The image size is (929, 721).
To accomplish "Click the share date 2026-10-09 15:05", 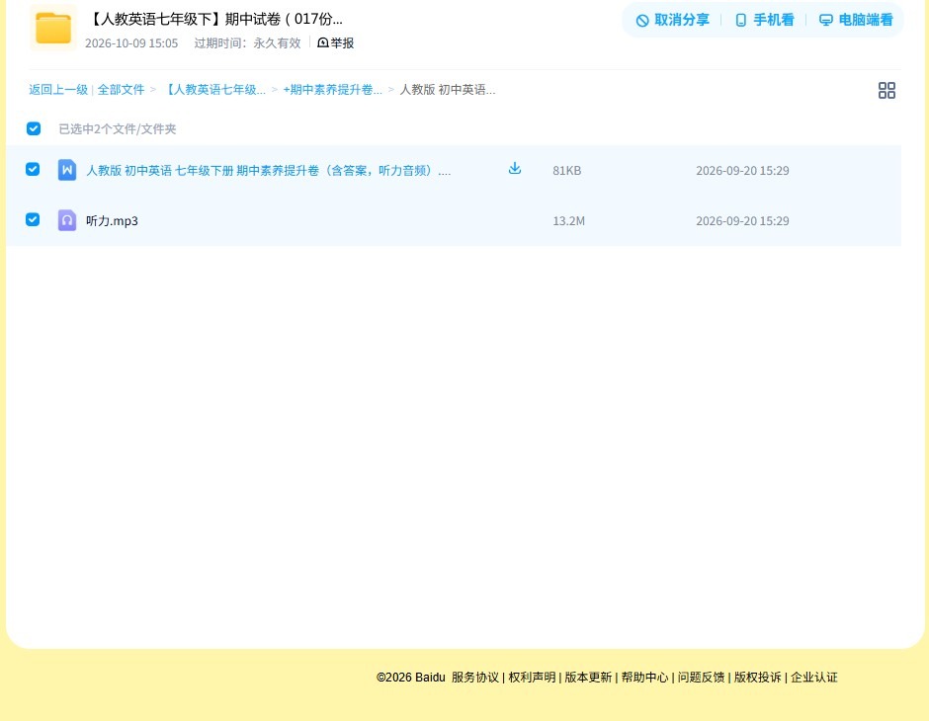I will point(131,43).
